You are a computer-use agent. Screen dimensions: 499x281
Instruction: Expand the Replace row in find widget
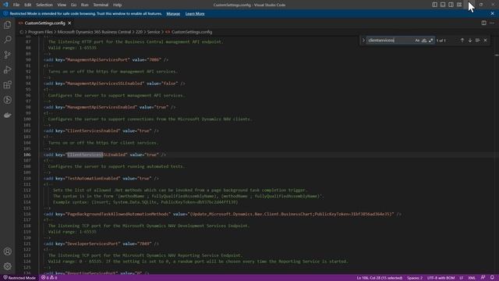[363, 41]
